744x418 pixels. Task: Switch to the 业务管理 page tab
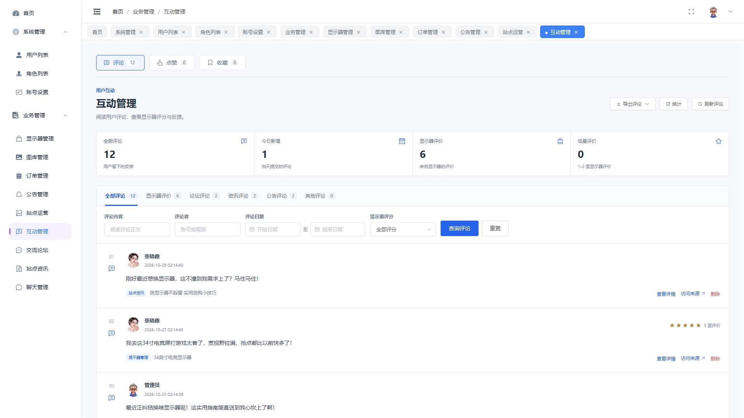coord(295,32)
